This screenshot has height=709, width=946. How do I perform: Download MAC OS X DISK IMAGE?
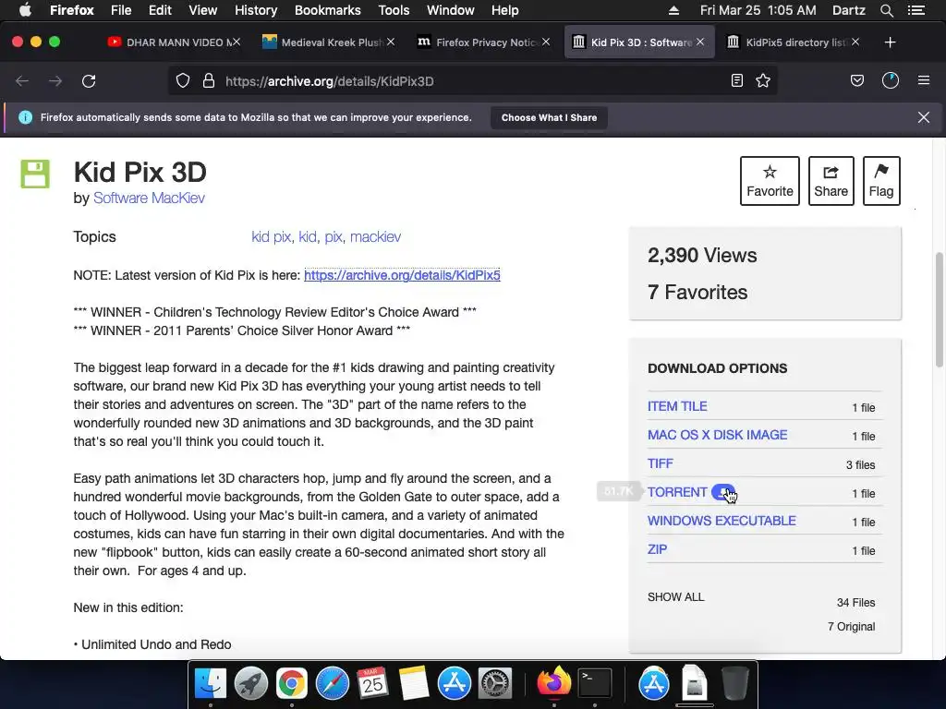[717, 435]
